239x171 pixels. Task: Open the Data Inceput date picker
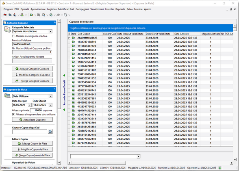click(30, 105)
